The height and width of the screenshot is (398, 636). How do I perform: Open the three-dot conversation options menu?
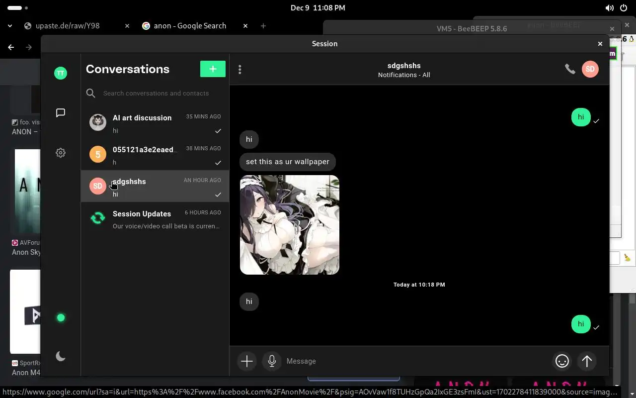[239, 69]
